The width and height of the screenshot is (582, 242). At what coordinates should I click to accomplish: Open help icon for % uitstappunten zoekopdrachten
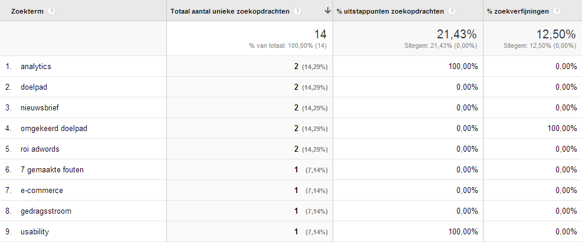452,11
